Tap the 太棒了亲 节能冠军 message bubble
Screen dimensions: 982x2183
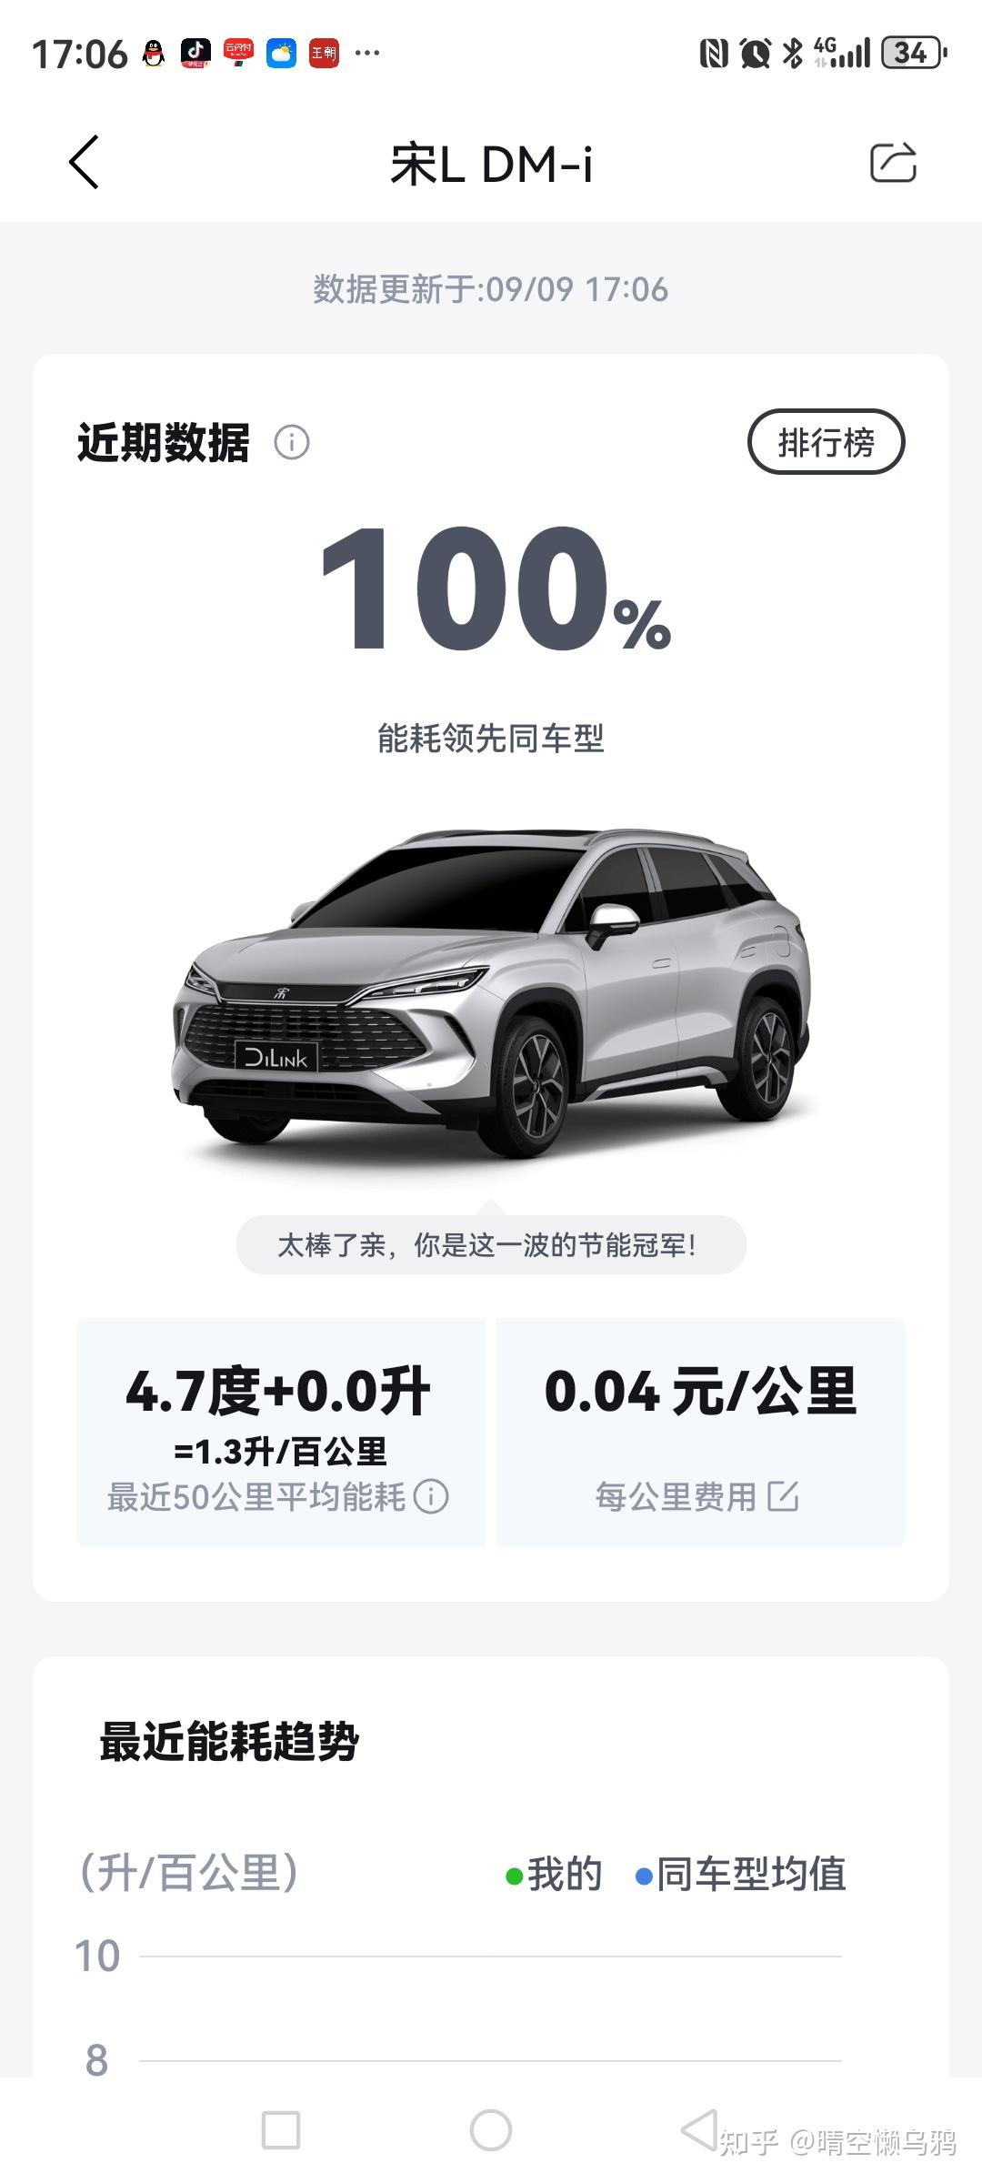coord(491,1244)
